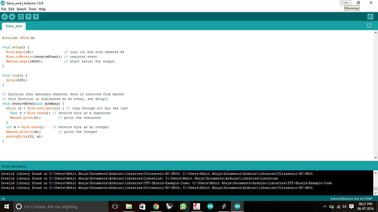
Task: Show hidden system tray icons chevron
Action: pyautogui.click(x=325, y=206)
